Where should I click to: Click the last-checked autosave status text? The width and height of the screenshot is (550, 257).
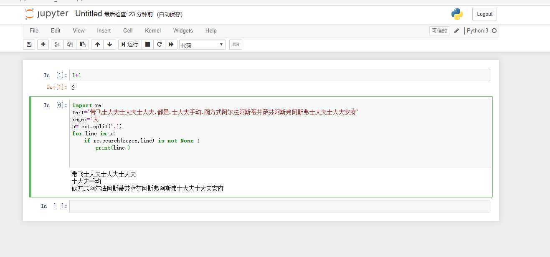143,14
